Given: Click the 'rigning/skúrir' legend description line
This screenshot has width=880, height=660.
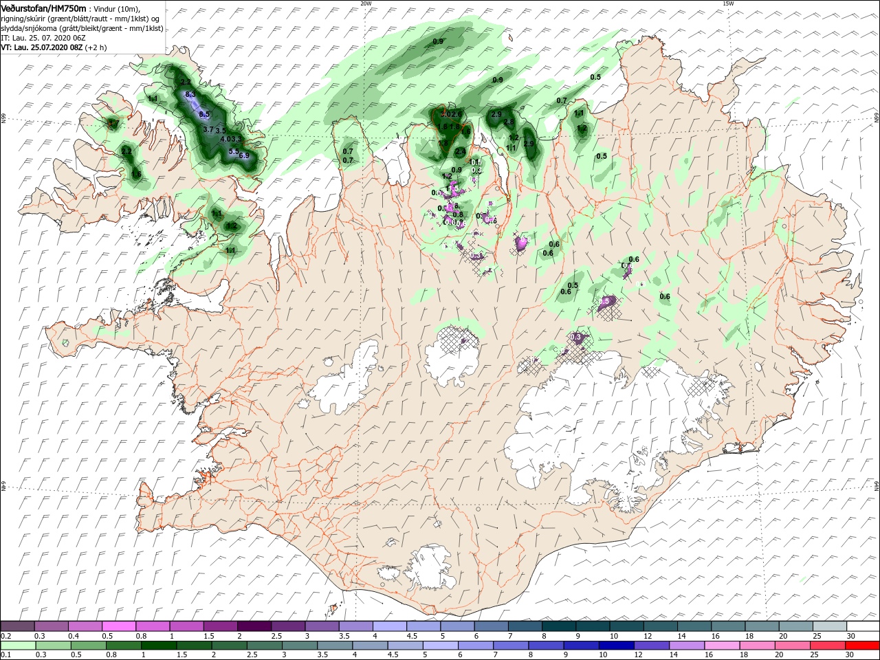Looking at the screenshot, I should tap(80, 19).
